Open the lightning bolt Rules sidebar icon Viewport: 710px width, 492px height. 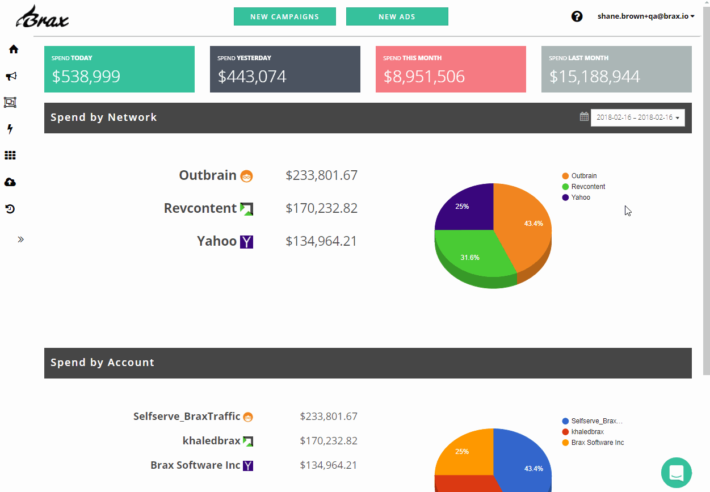coord(10,129)
